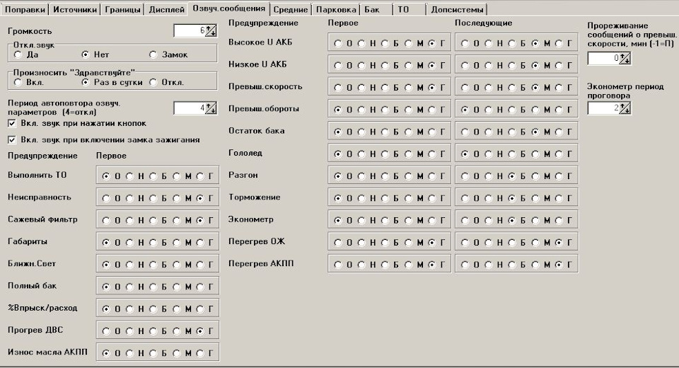Set Превыш.обороты Первое to Г

pos(437,110)
